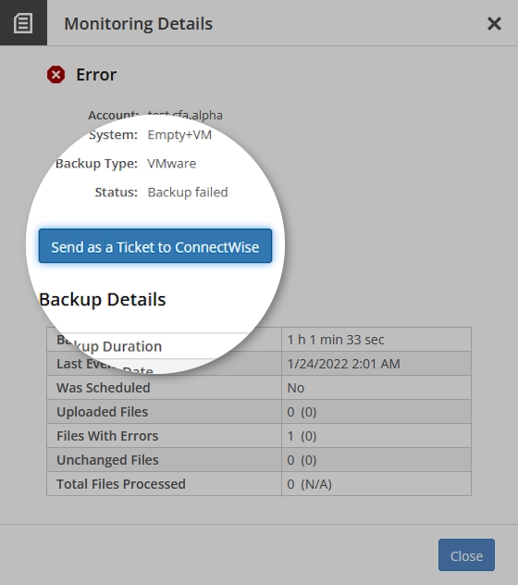The width and height of the screenshot is (518, 585).
Task: Select the Backup failed status text
Action: tap(188, 193)
